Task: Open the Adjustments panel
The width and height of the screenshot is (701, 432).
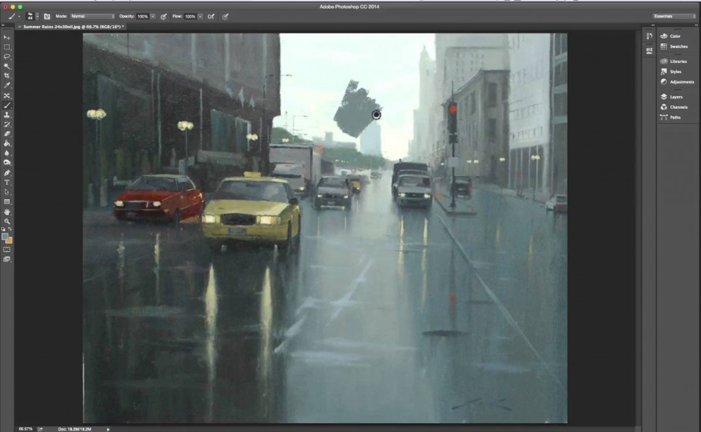Action: click(x=680, y=82)
